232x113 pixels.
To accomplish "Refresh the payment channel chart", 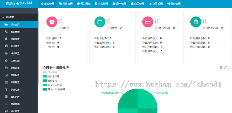I will point(226,68).
